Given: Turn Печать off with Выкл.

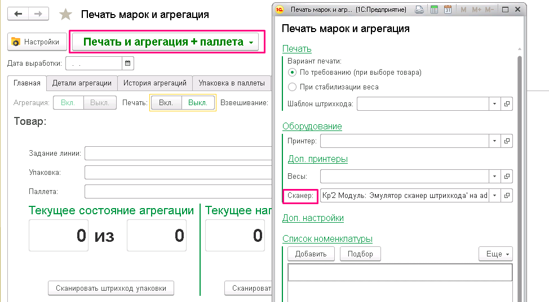Looking at the screenshot, I should pos(198,103).
